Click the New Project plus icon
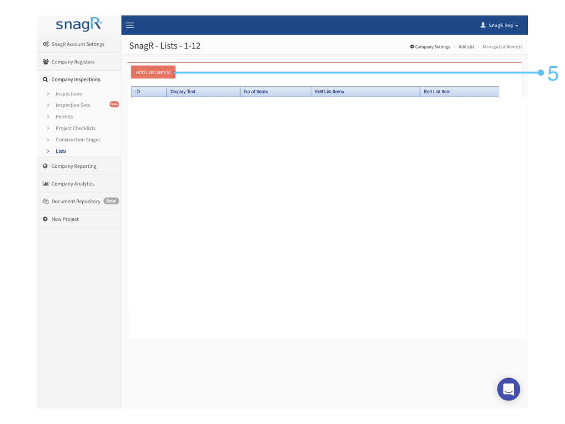The image size is (565, 424). click(x=45, y=219)
